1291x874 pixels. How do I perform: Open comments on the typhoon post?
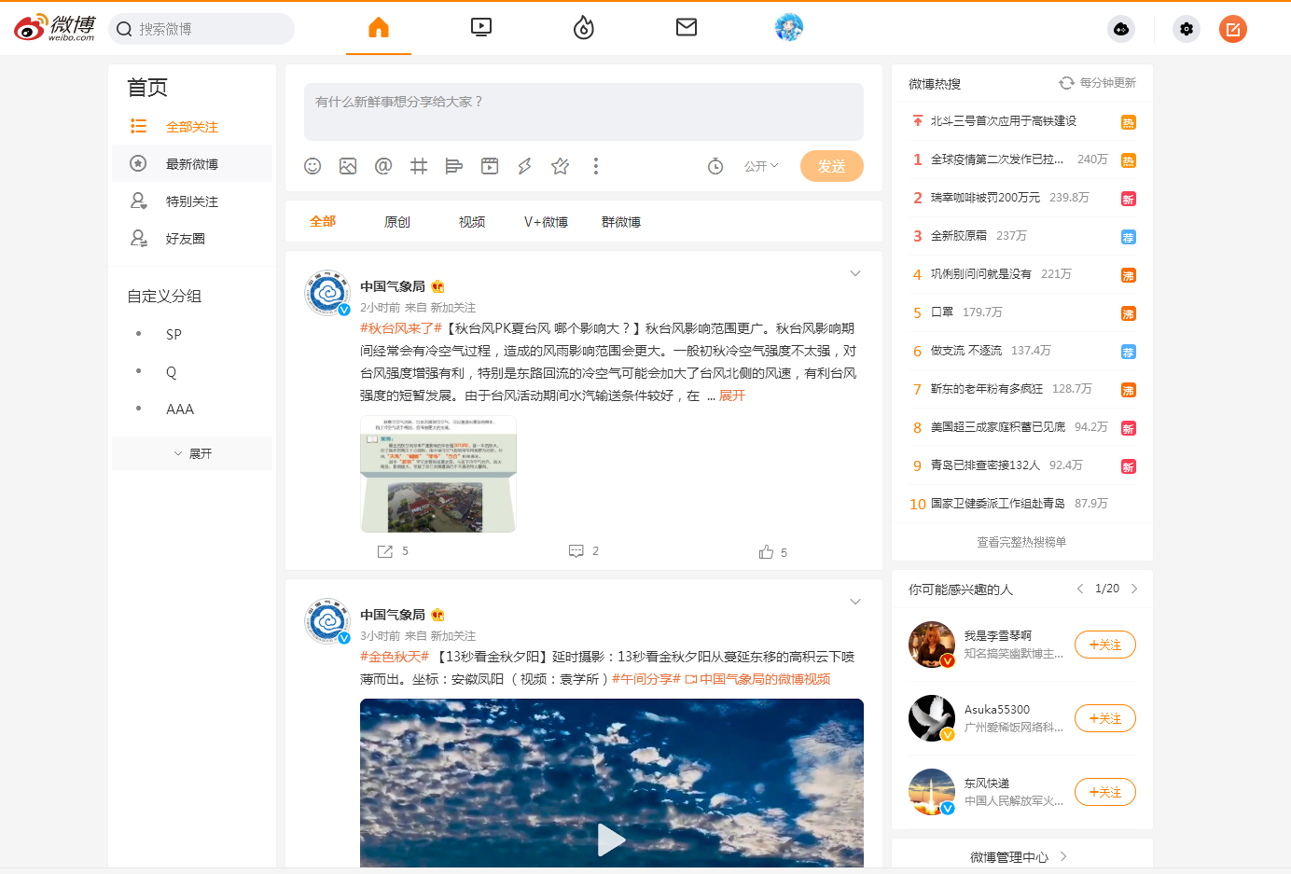pyautogui.click(x=584, y=551)
